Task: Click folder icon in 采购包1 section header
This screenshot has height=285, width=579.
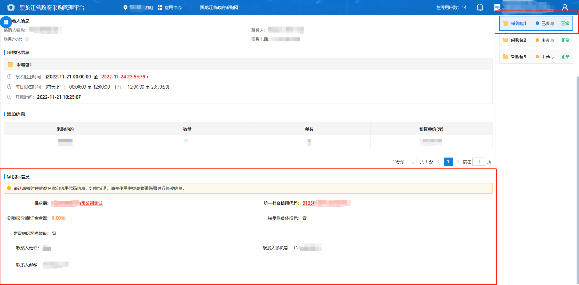Action: point(11,64)
